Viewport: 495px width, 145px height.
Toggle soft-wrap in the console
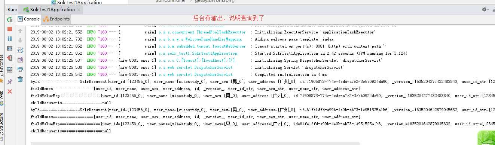pos(20,50)
